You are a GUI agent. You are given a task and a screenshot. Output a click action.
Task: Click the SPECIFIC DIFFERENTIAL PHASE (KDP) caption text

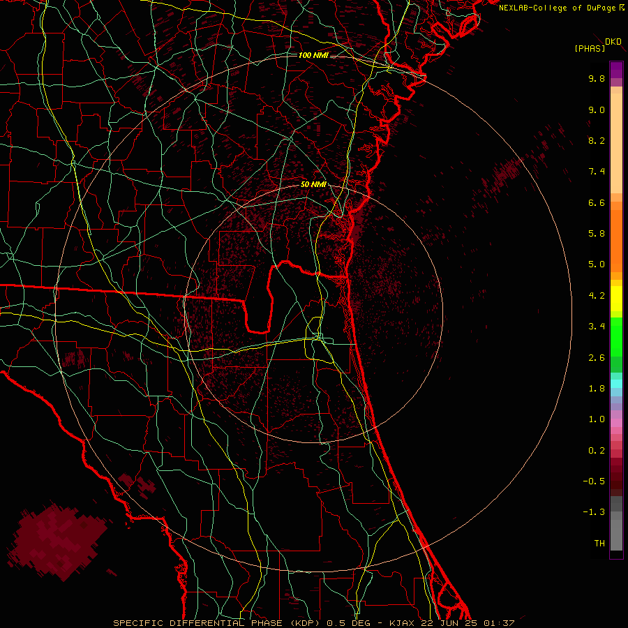(x=218, y=623)
